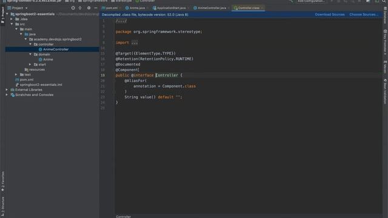The height and width of the screenshot is (218, 388).
Task: Open the Database tool window side tab
Action: pos(386,15)
